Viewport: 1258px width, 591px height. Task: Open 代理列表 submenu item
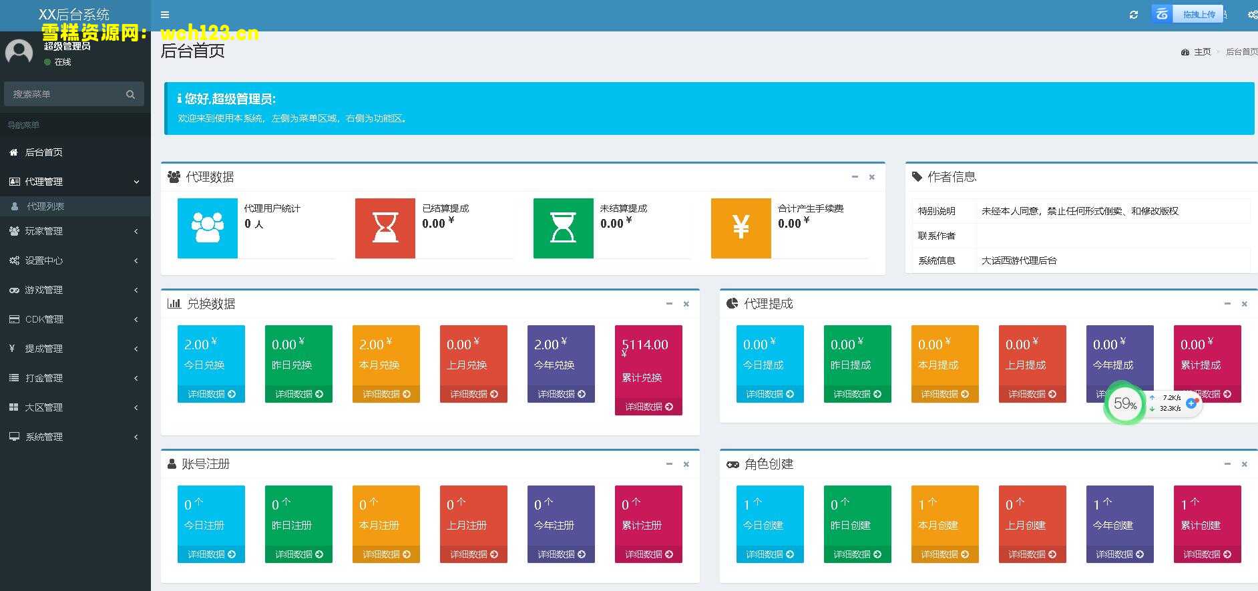pyautogui.click(x=45, y=206)
